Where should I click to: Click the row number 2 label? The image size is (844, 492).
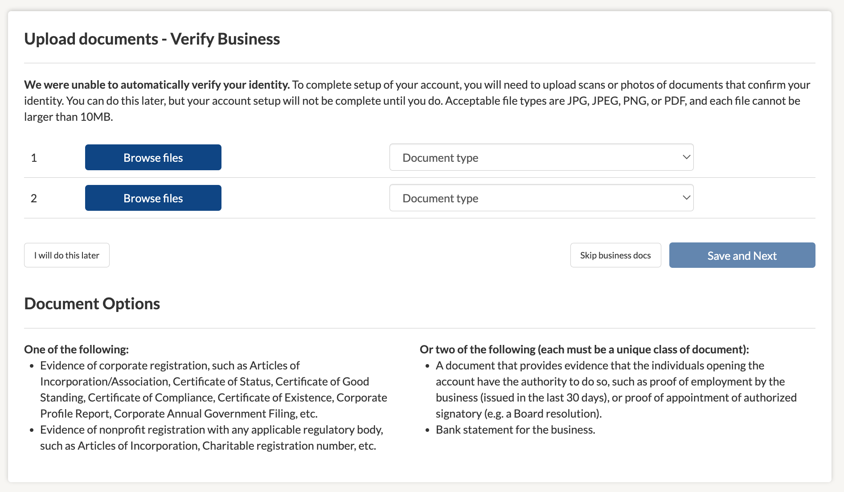point(34,198)
